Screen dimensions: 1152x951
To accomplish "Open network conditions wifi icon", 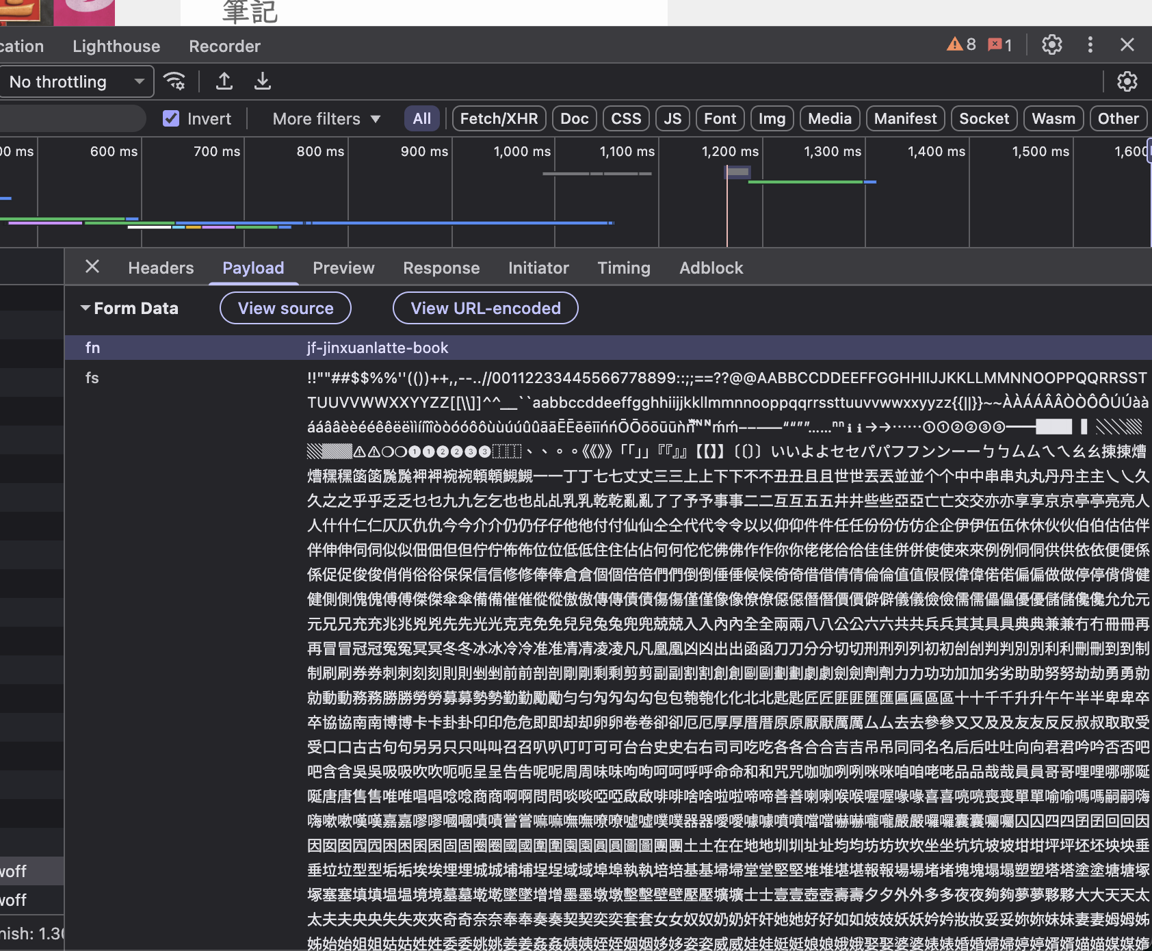I will point(175,81).
